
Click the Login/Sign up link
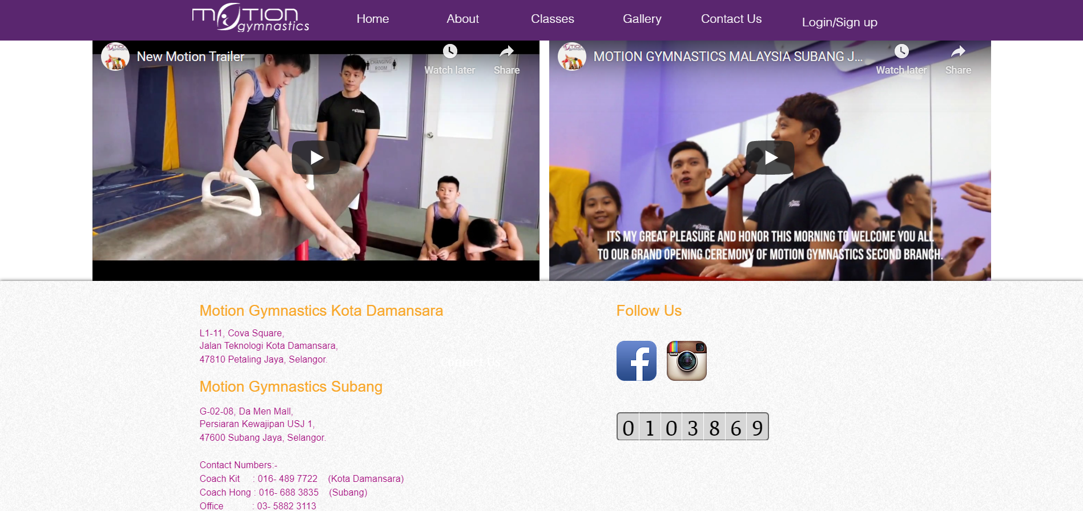point(839,22)
